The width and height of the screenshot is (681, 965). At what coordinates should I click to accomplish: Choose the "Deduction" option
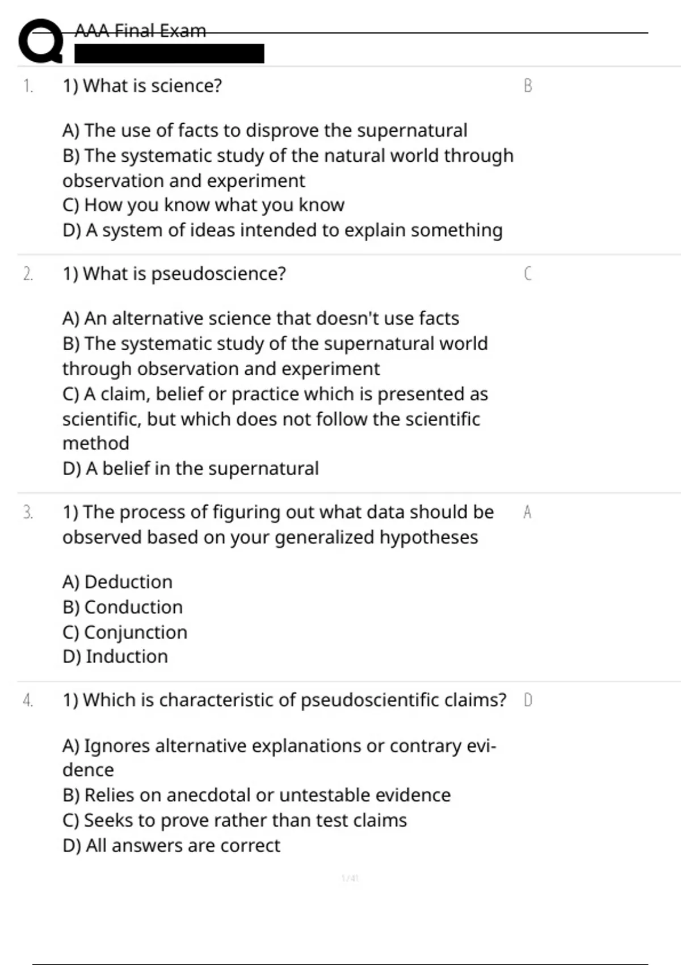(x=117, y=582)
